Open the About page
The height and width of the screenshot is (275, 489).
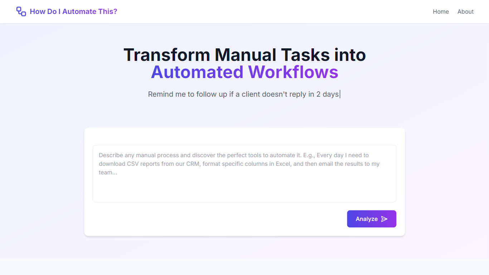pos(465,11)
